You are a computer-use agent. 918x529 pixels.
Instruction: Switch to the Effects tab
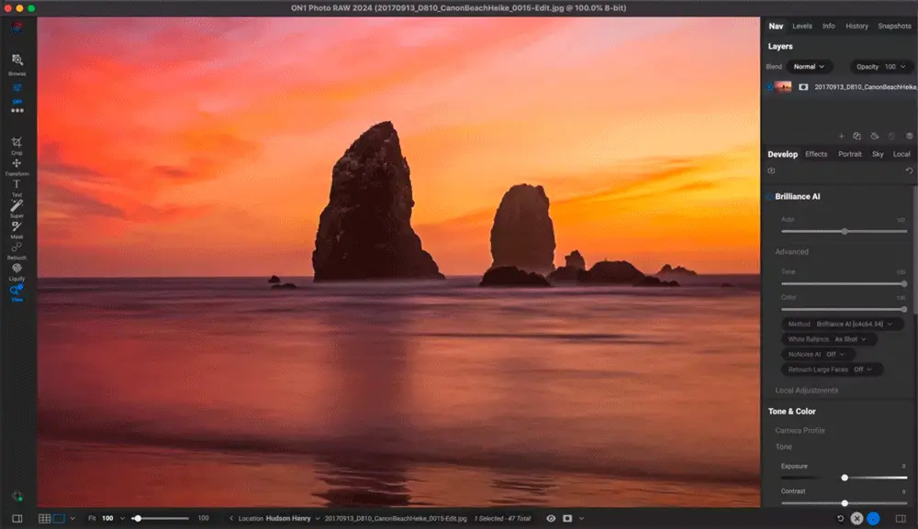[x=815, y=154]
